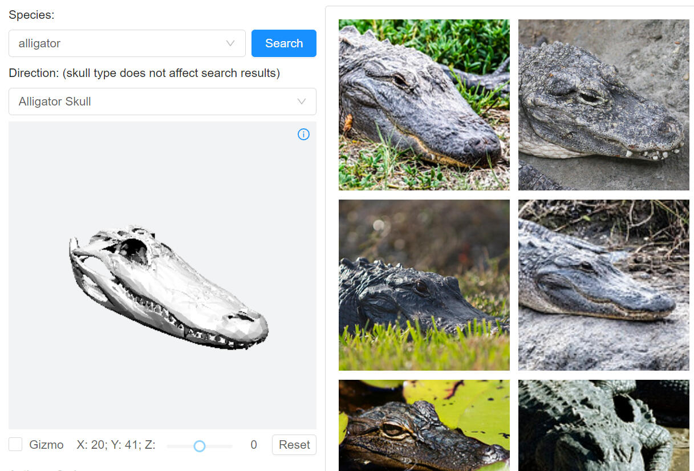Screen dimensions: 694x471
Task: Click the chevron arrow in Alligator Skull selector
Action: pyautogui.click(x=301, y=101)
